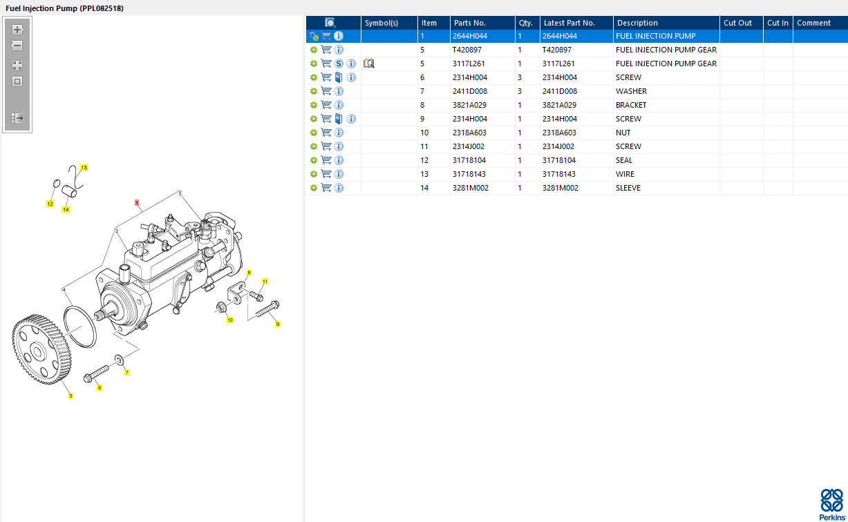Add T420897 gear to shopping cart
The width and height of the screenshot is (848, 522).
[x=326, y=50]
